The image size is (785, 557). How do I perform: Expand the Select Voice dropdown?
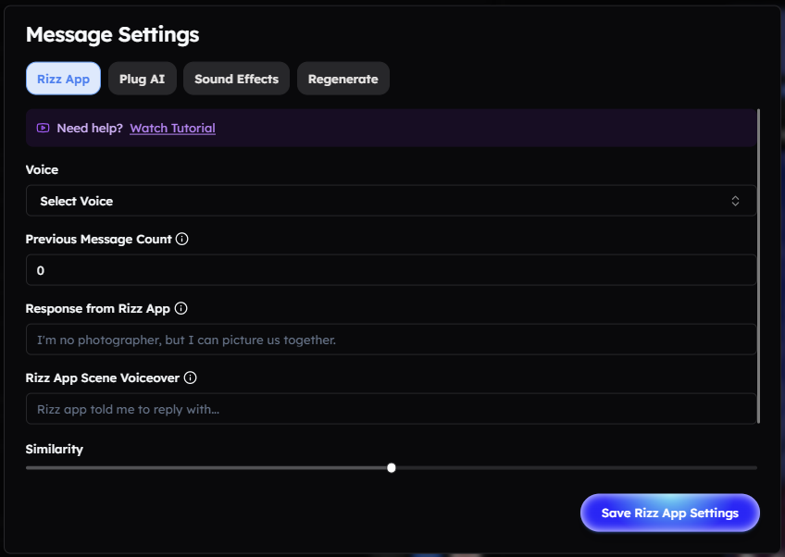[x=391, y=201]
